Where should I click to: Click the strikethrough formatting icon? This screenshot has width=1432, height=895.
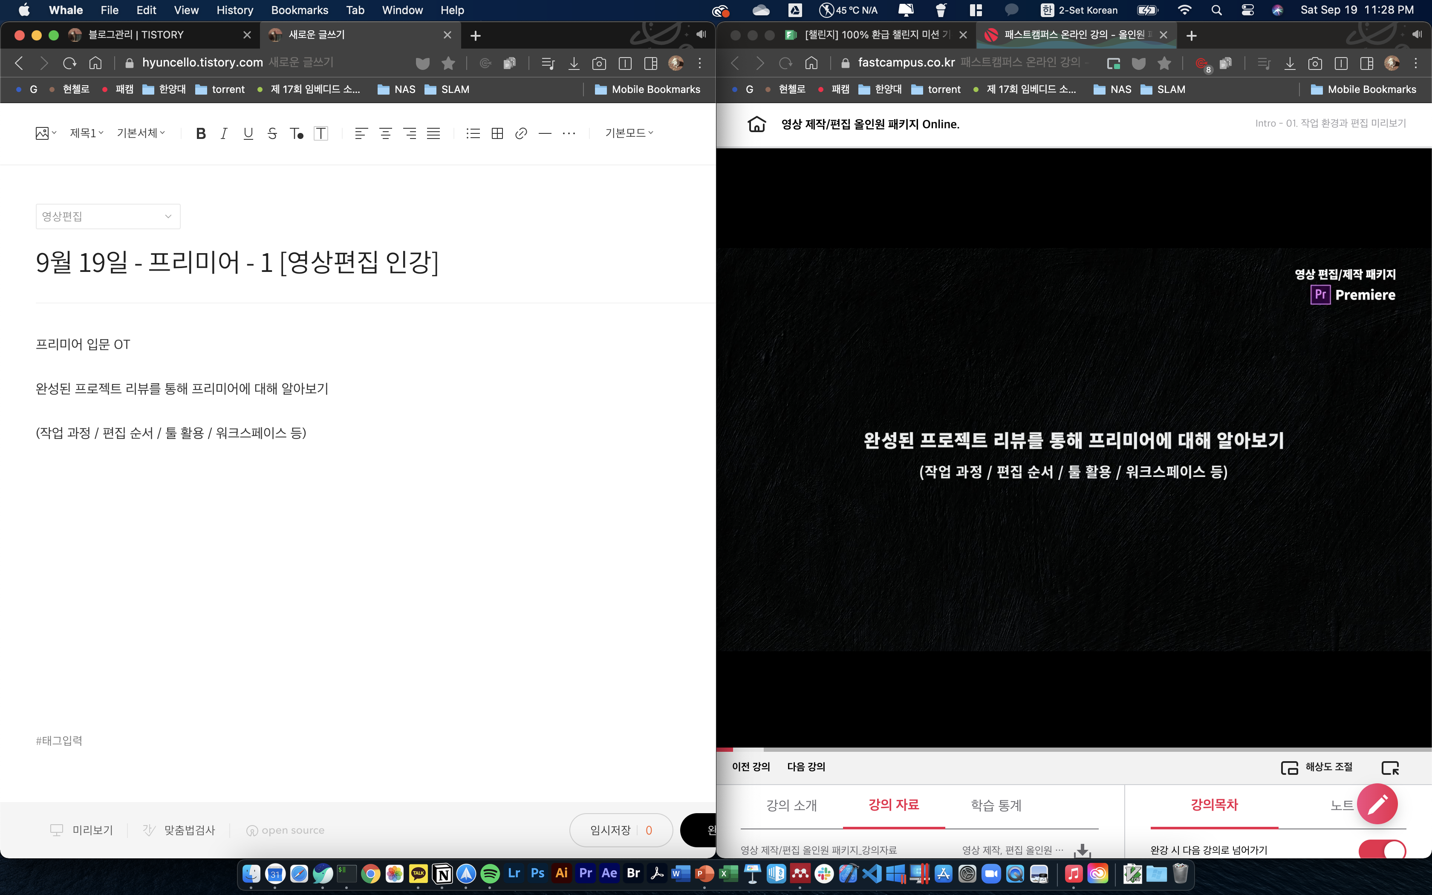coord(272,133)
